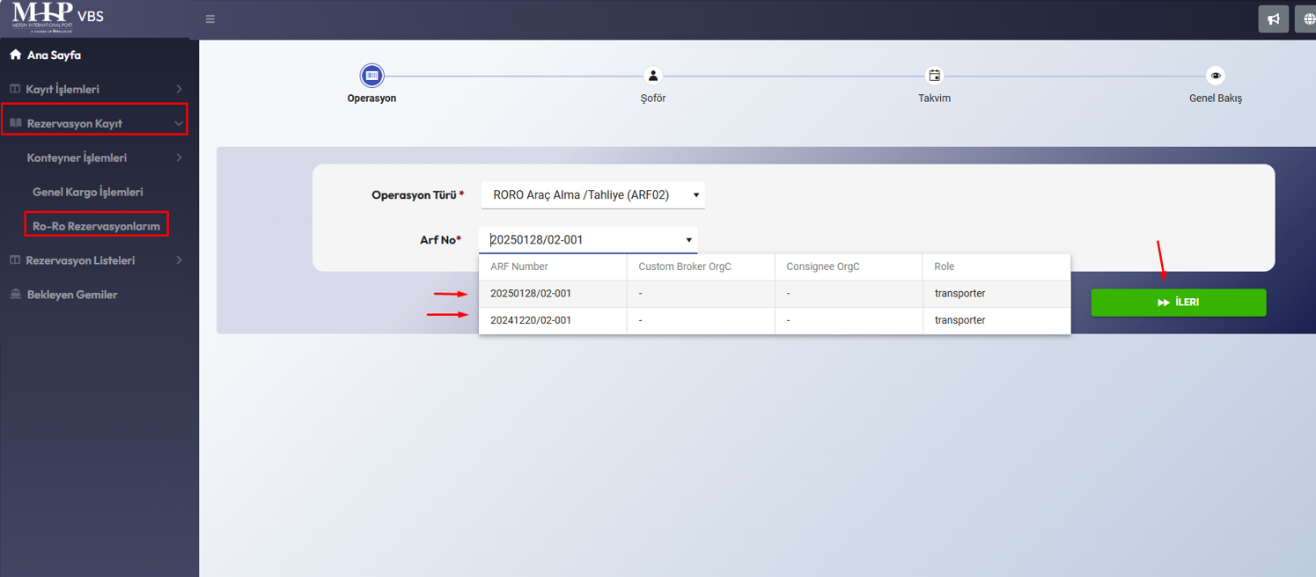This screenshot has height=577, width=1316.
Task: Click the green İLERİ button
Action: click(x=1178, y=303)
